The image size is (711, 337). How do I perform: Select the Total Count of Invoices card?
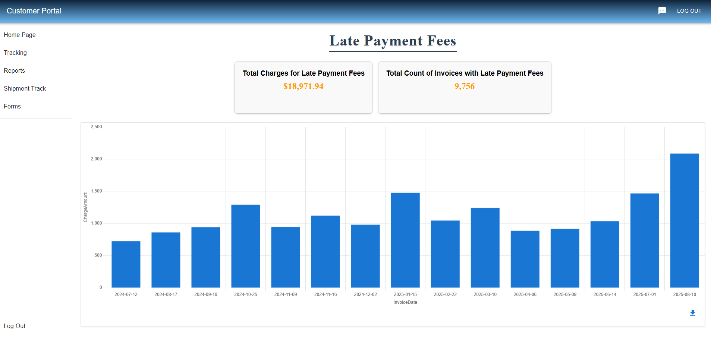[x=464, y=87]
